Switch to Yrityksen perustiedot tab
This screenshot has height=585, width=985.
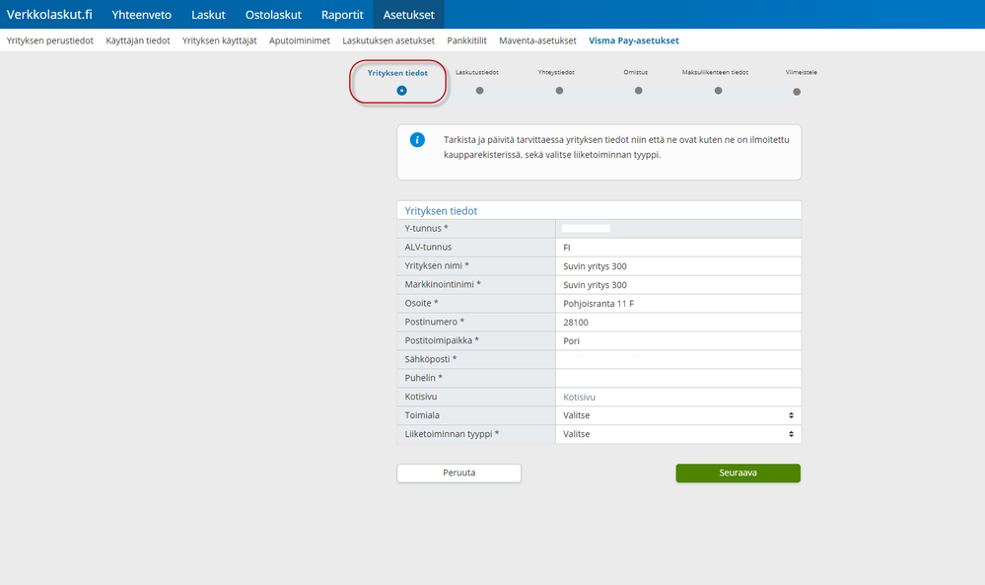point(50,40)
